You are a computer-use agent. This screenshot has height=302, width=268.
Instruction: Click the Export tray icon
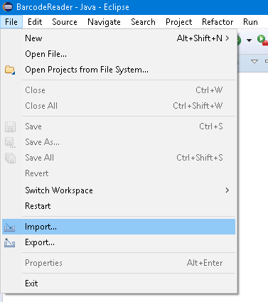click(x=10, y=243)
